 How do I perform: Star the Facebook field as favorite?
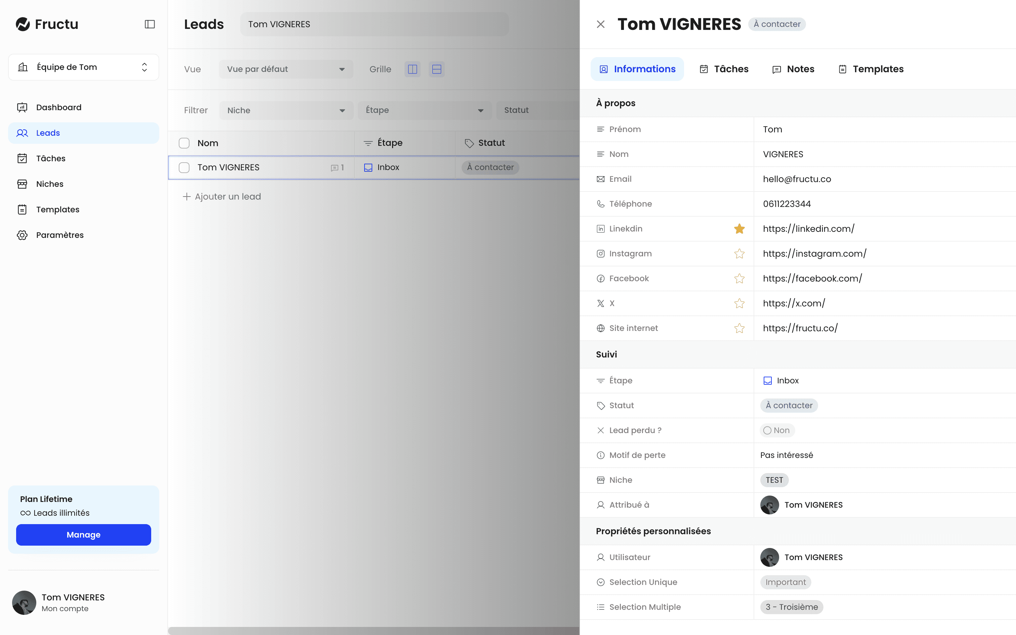pos(739,279)
